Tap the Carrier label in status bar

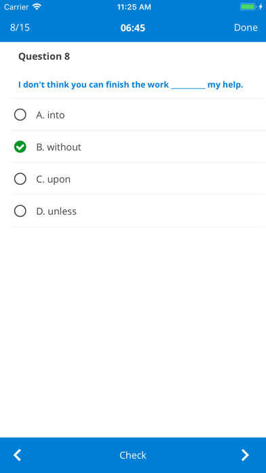point(16,7)
